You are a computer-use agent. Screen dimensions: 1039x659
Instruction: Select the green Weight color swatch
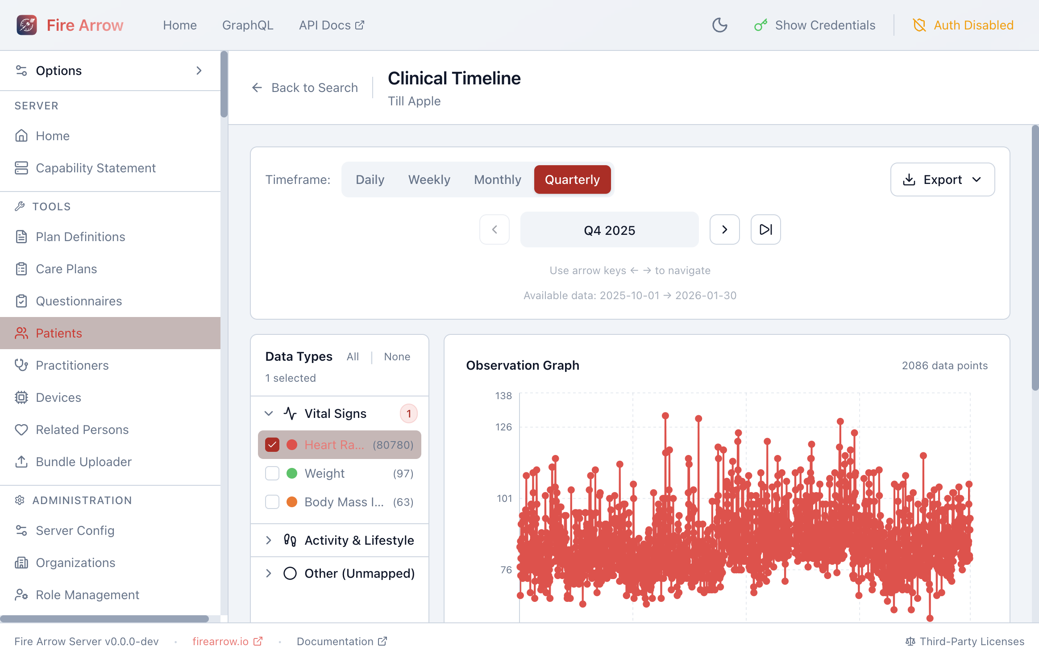click(291, 473)
